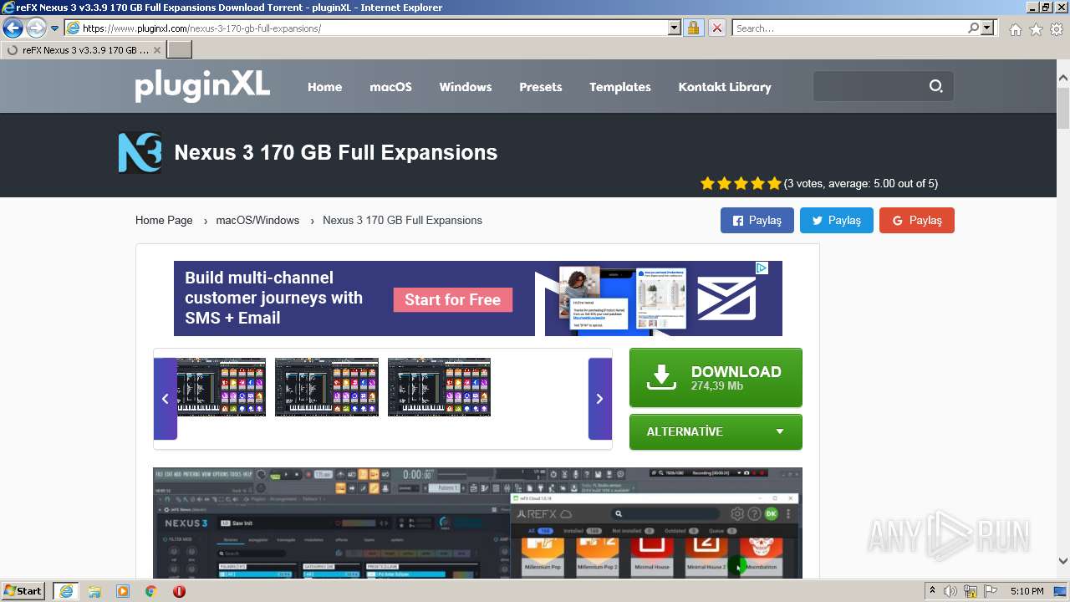The height and width of the screenshot is (602, 1070).
Task: Expand the ALTERNATİVE dropdown
Action: pos(716,432)
